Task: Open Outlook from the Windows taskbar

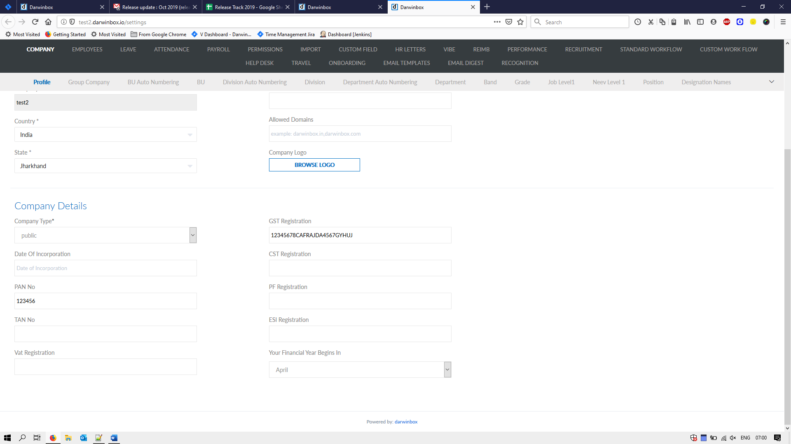Action: (x=83, y=438)
